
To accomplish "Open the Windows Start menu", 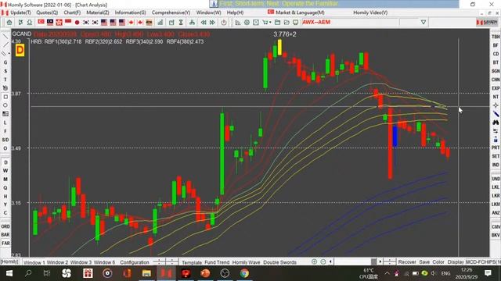I will (x=9, y=273).
